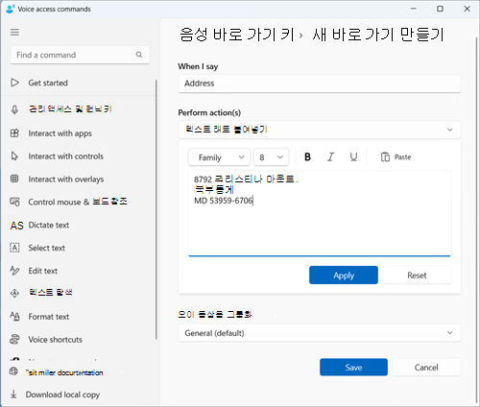The width and height of the screenshot is (480, 407).
Task: Click the globe documentation icon
Action: (13, 371)
